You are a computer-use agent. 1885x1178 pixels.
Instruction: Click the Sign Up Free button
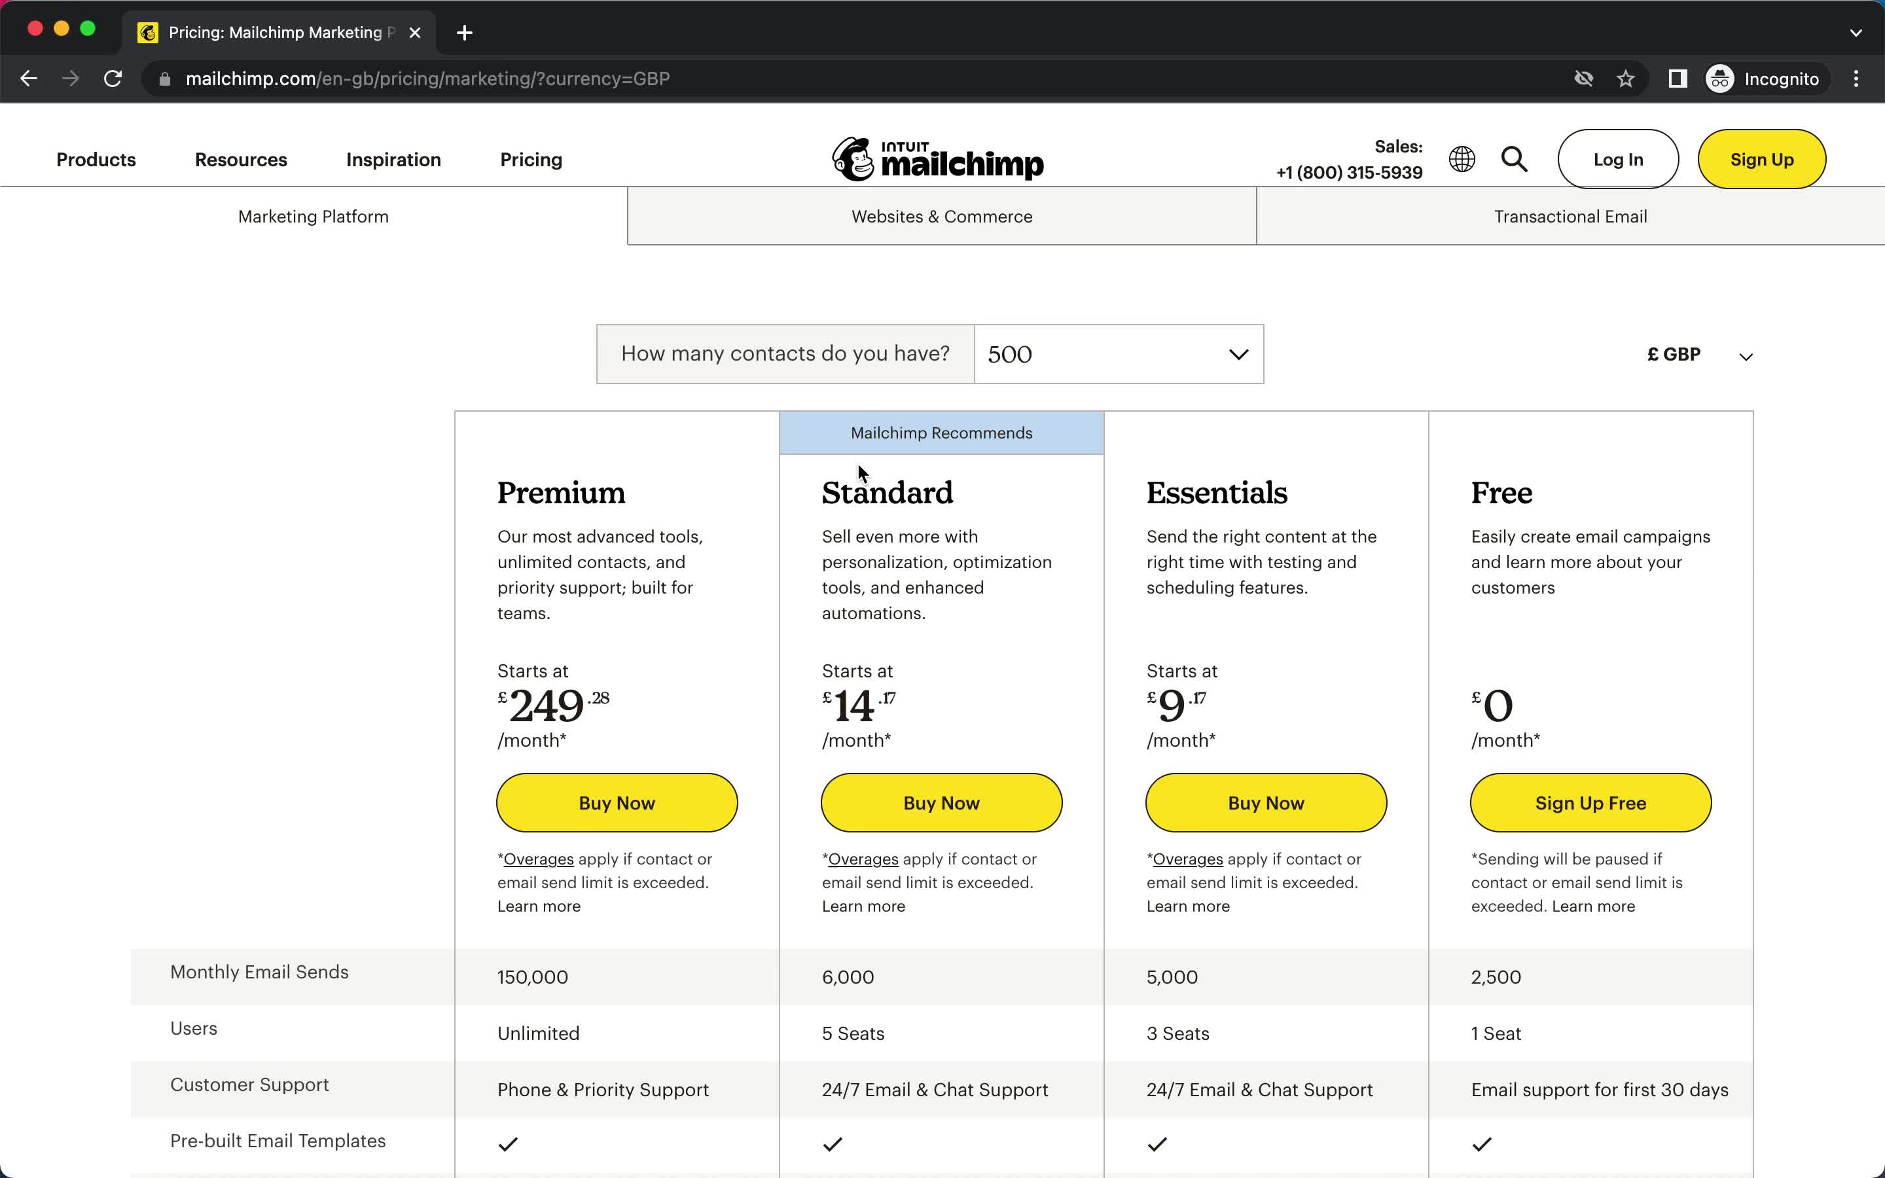[x=1590, y=802]
